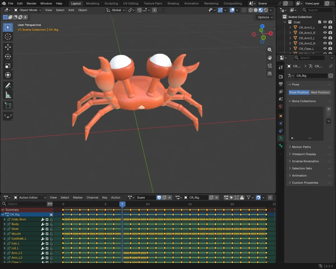Click the Pose Position button

coord(299,92)
